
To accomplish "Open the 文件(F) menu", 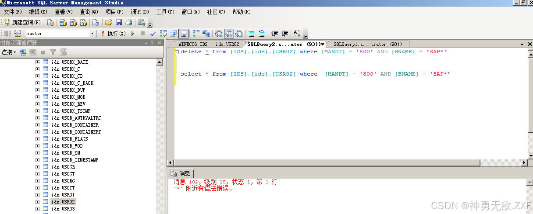I will [13, 12].
